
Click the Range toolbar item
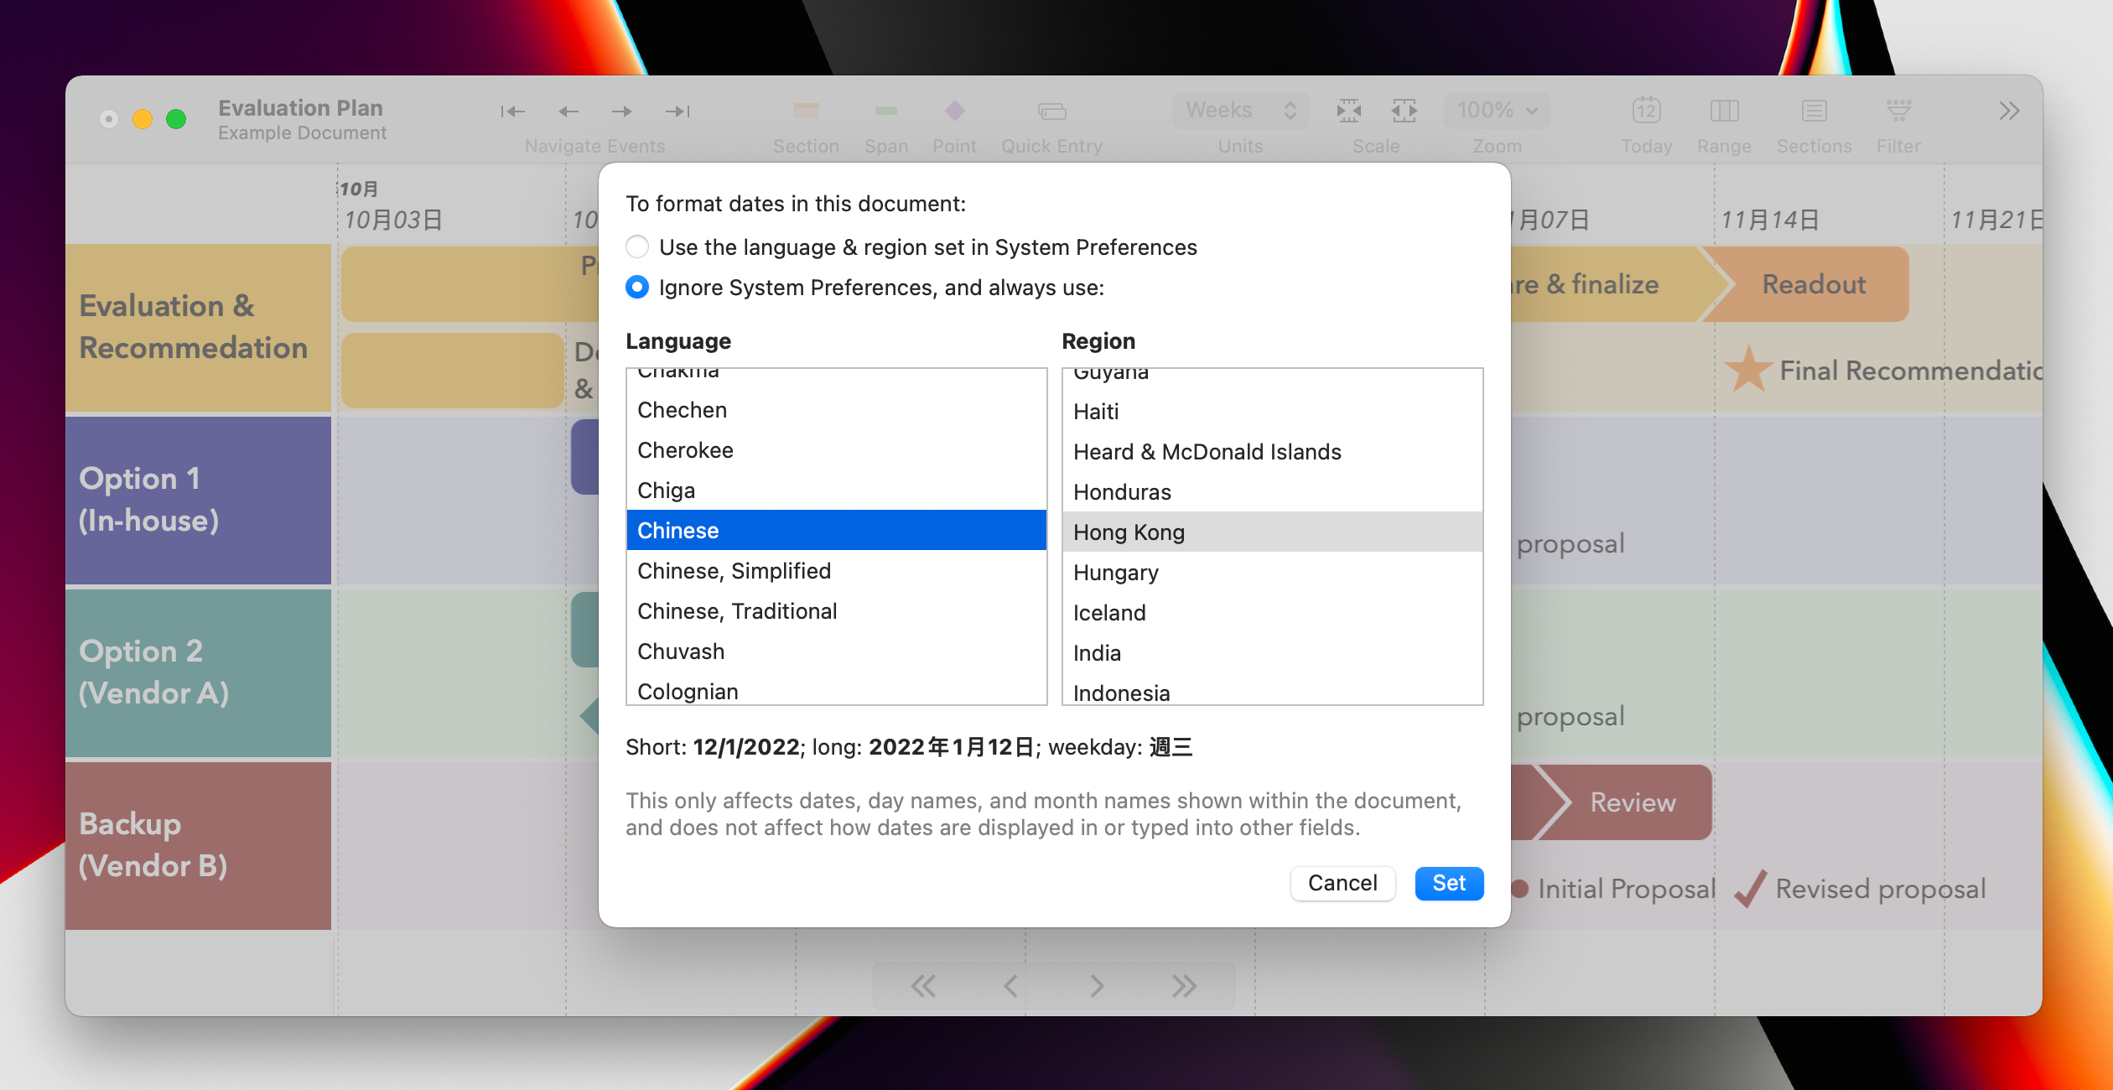1724,111
